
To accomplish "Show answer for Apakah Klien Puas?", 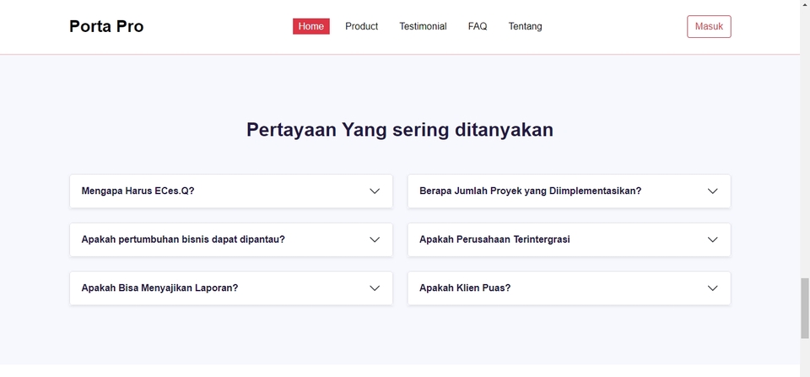I will pyautogui.click(x=465, y=288).
